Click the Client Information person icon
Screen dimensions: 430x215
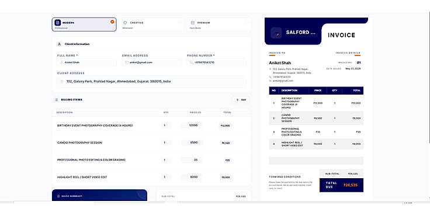[59, 44]
